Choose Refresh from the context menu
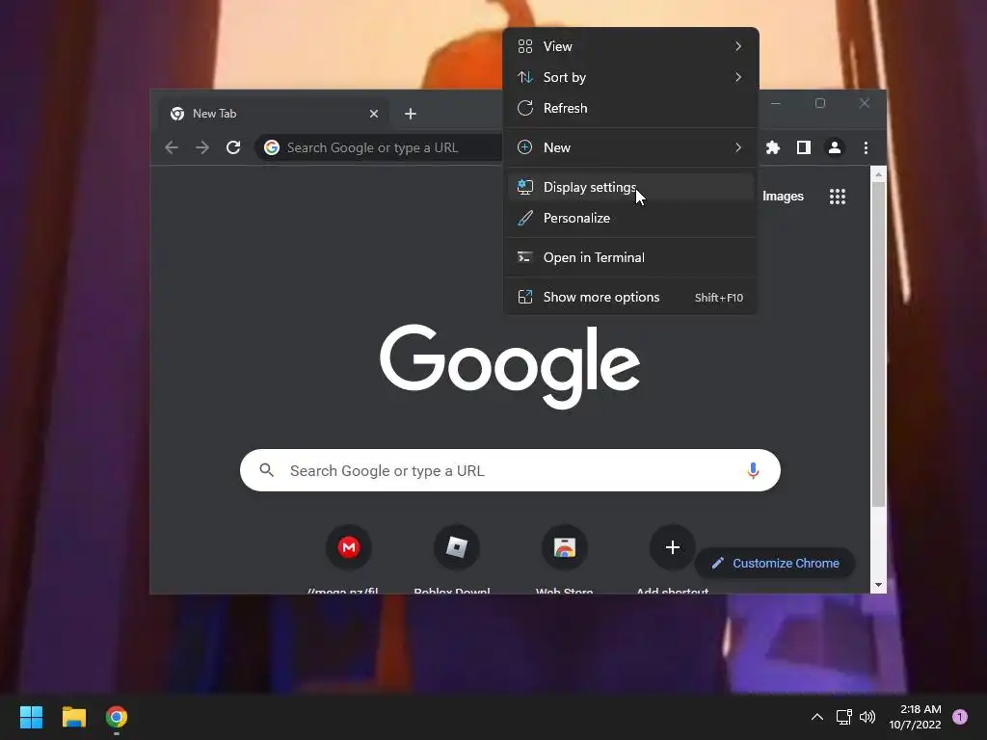The width and height of the screenshot is (987, 740). click(x=630, y=108)
